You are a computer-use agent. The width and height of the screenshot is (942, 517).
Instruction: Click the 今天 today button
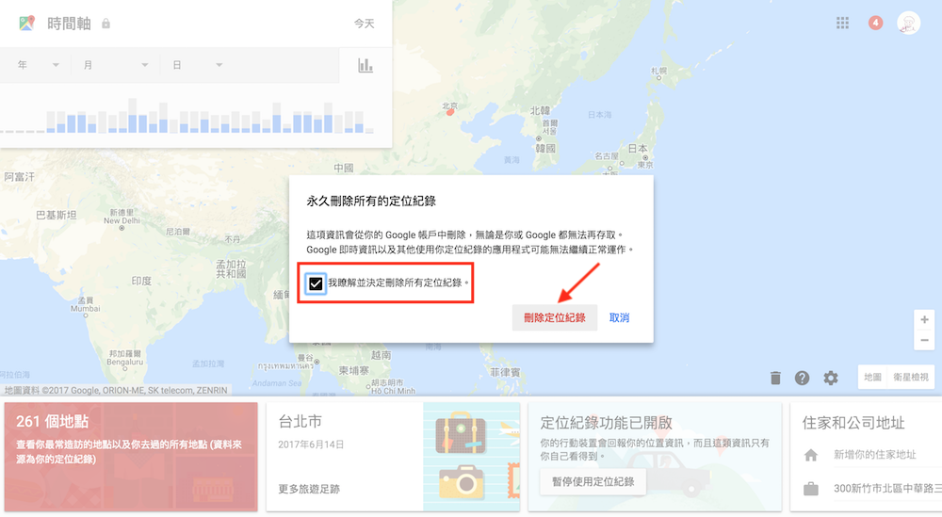click(x=364, y=24)
